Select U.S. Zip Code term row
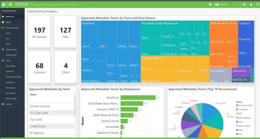 [x=52, y=113]
